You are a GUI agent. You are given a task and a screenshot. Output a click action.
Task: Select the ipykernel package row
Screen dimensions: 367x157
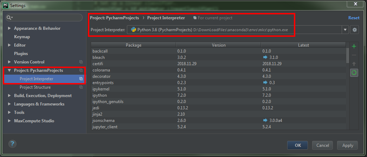(x=218, y=89)
